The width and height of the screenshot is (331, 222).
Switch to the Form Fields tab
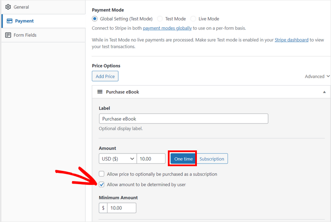(25, 35)
